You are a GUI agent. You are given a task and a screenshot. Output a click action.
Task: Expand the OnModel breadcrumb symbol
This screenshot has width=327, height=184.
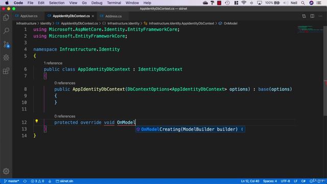coord(230,24)
